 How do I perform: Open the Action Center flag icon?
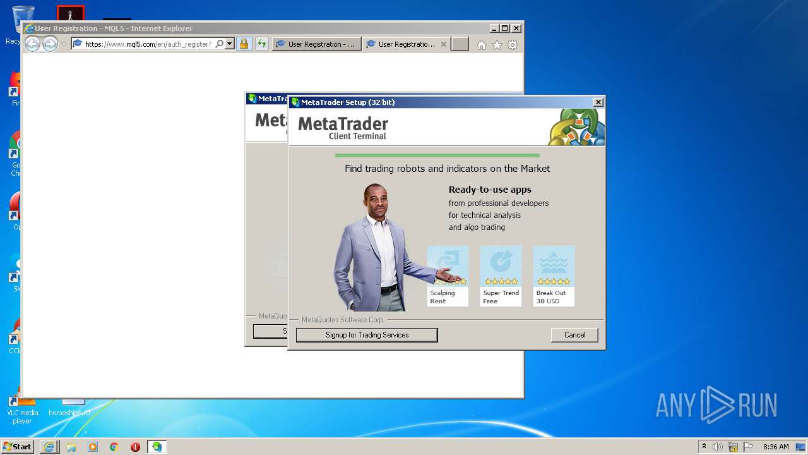pyautogui.click(x=748, y=447)
